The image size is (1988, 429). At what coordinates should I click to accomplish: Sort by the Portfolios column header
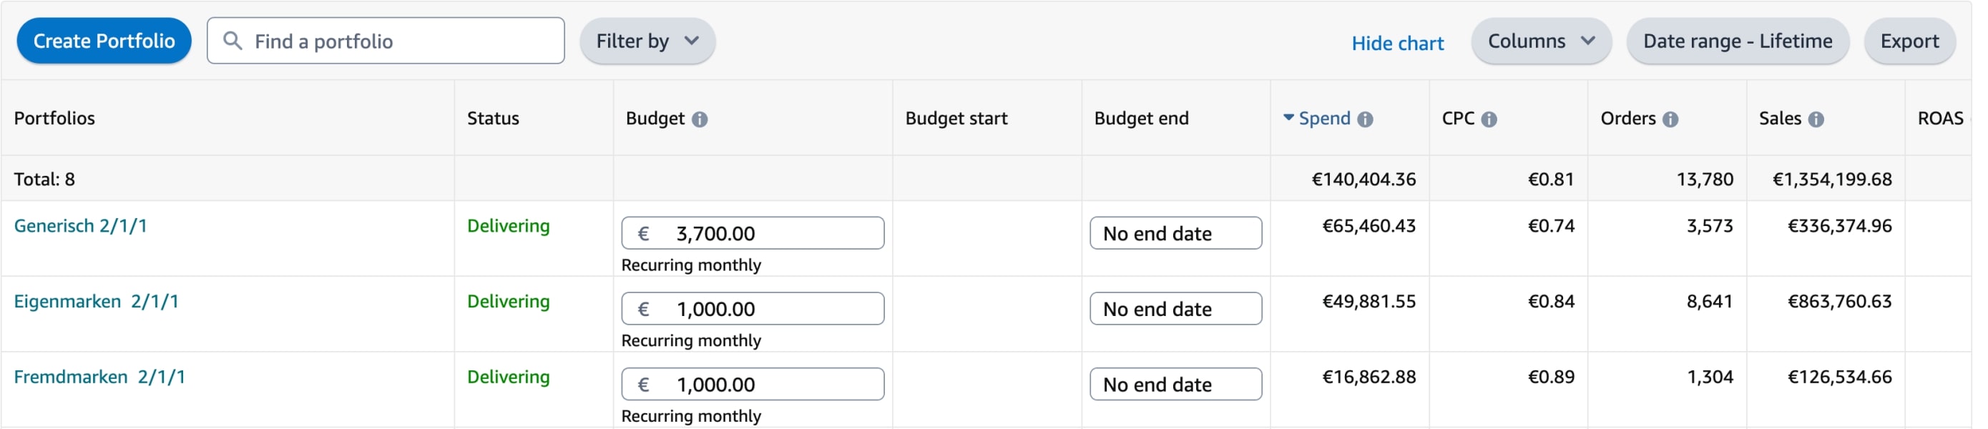click(55, 119)
